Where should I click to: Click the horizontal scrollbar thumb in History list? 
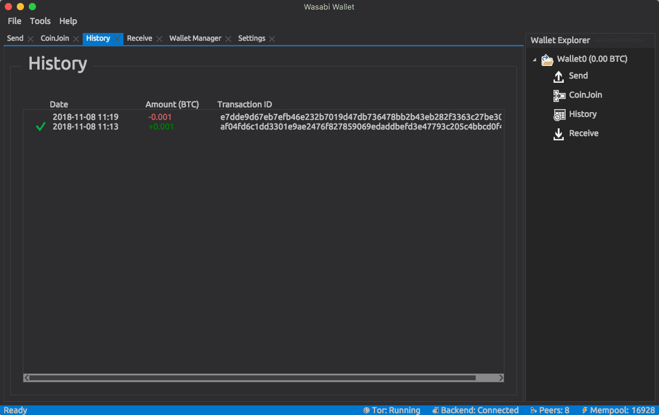[x=252, y=378]
